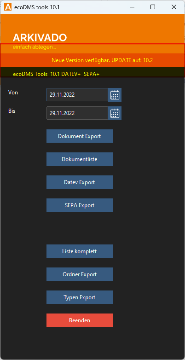Image resolution: width=185 pixels, height=360 pixels.
Task: Start the Typen Export
Action: (80, 297)
